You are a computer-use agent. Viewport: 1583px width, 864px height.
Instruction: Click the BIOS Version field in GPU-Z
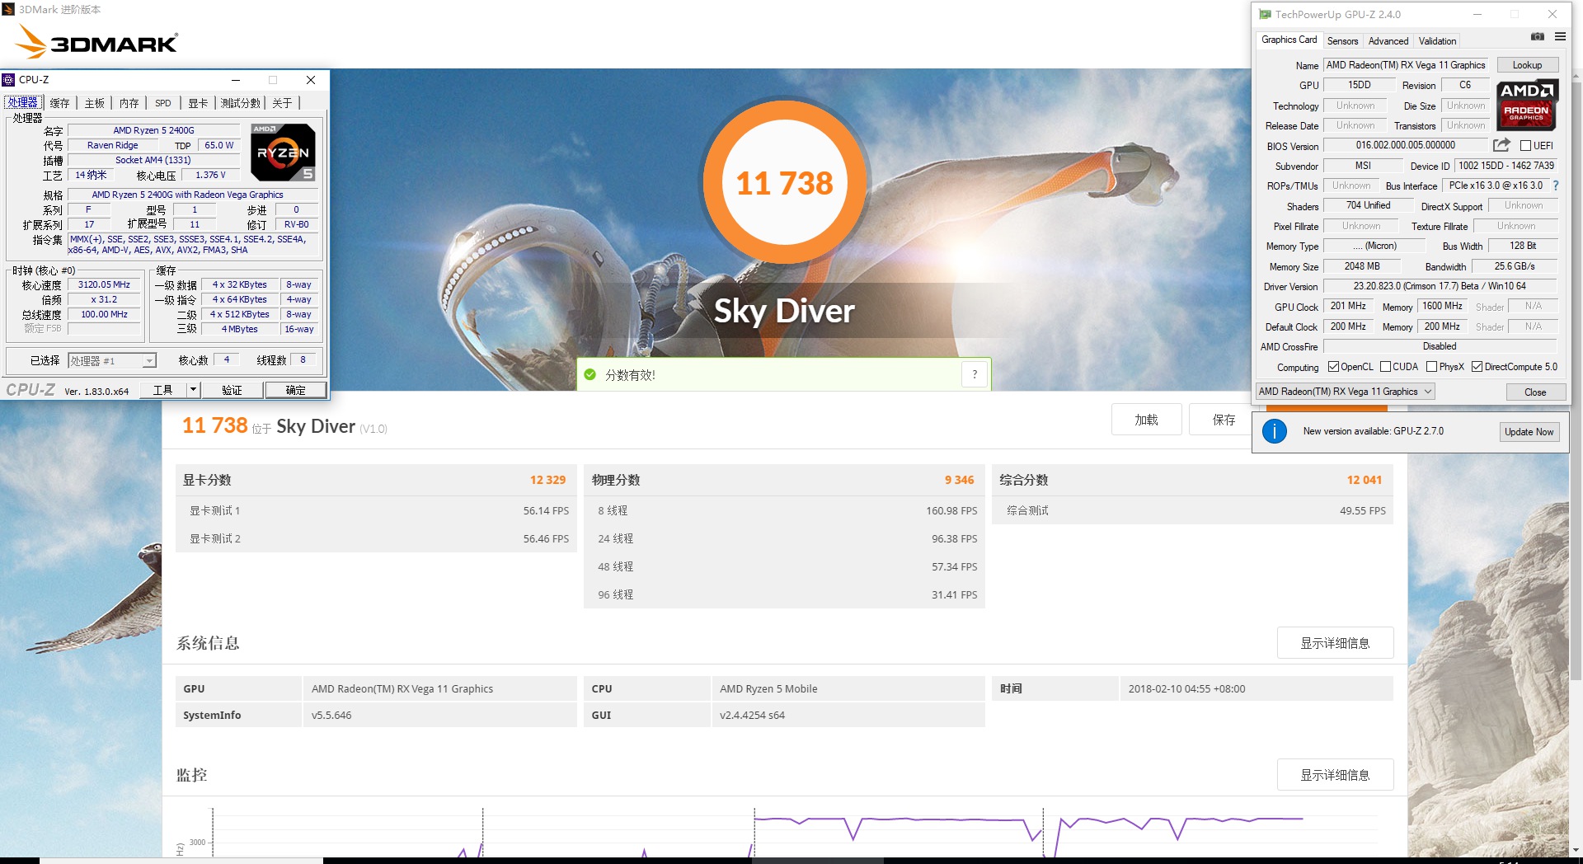(1406, 145)
